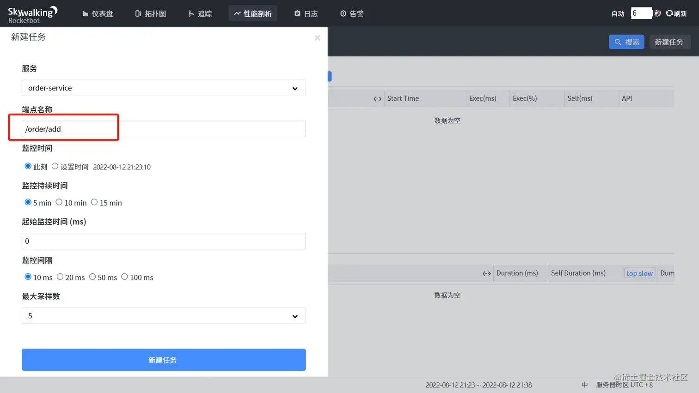
Task: Select the 50 ms interval option
Action: [x=92, y=277]
